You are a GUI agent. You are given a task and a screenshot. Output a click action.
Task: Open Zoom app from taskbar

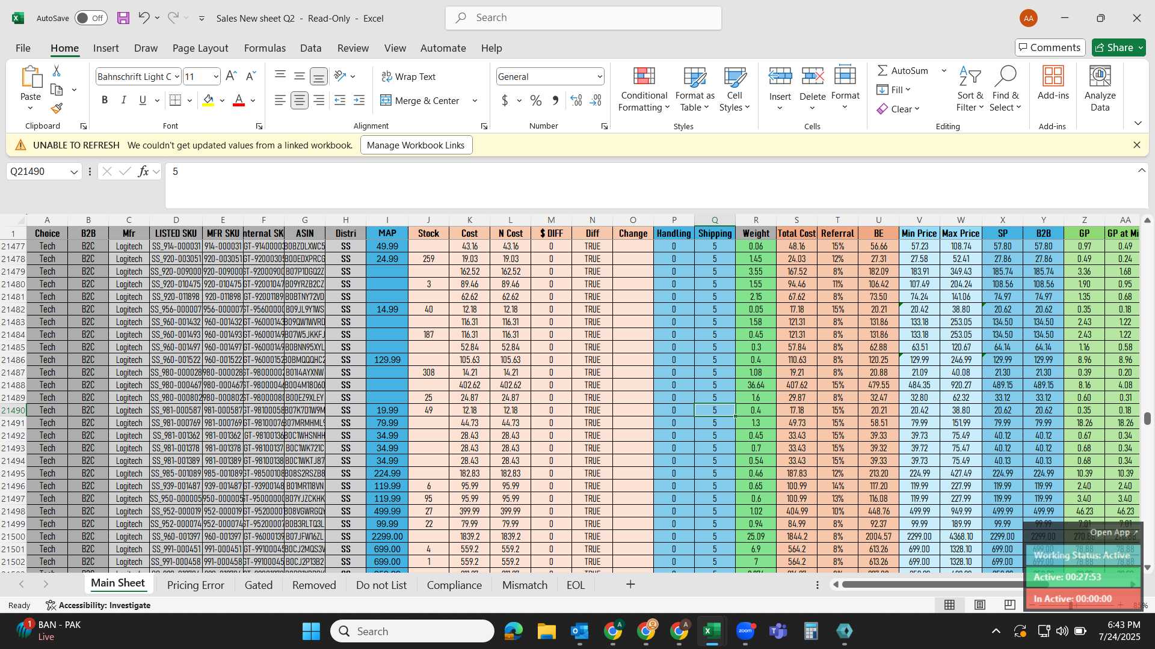745,631
